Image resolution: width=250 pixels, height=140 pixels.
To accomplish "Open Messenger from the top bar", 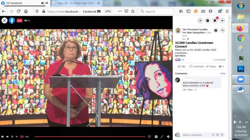I will pyautogui.click(x=208, y=20).
